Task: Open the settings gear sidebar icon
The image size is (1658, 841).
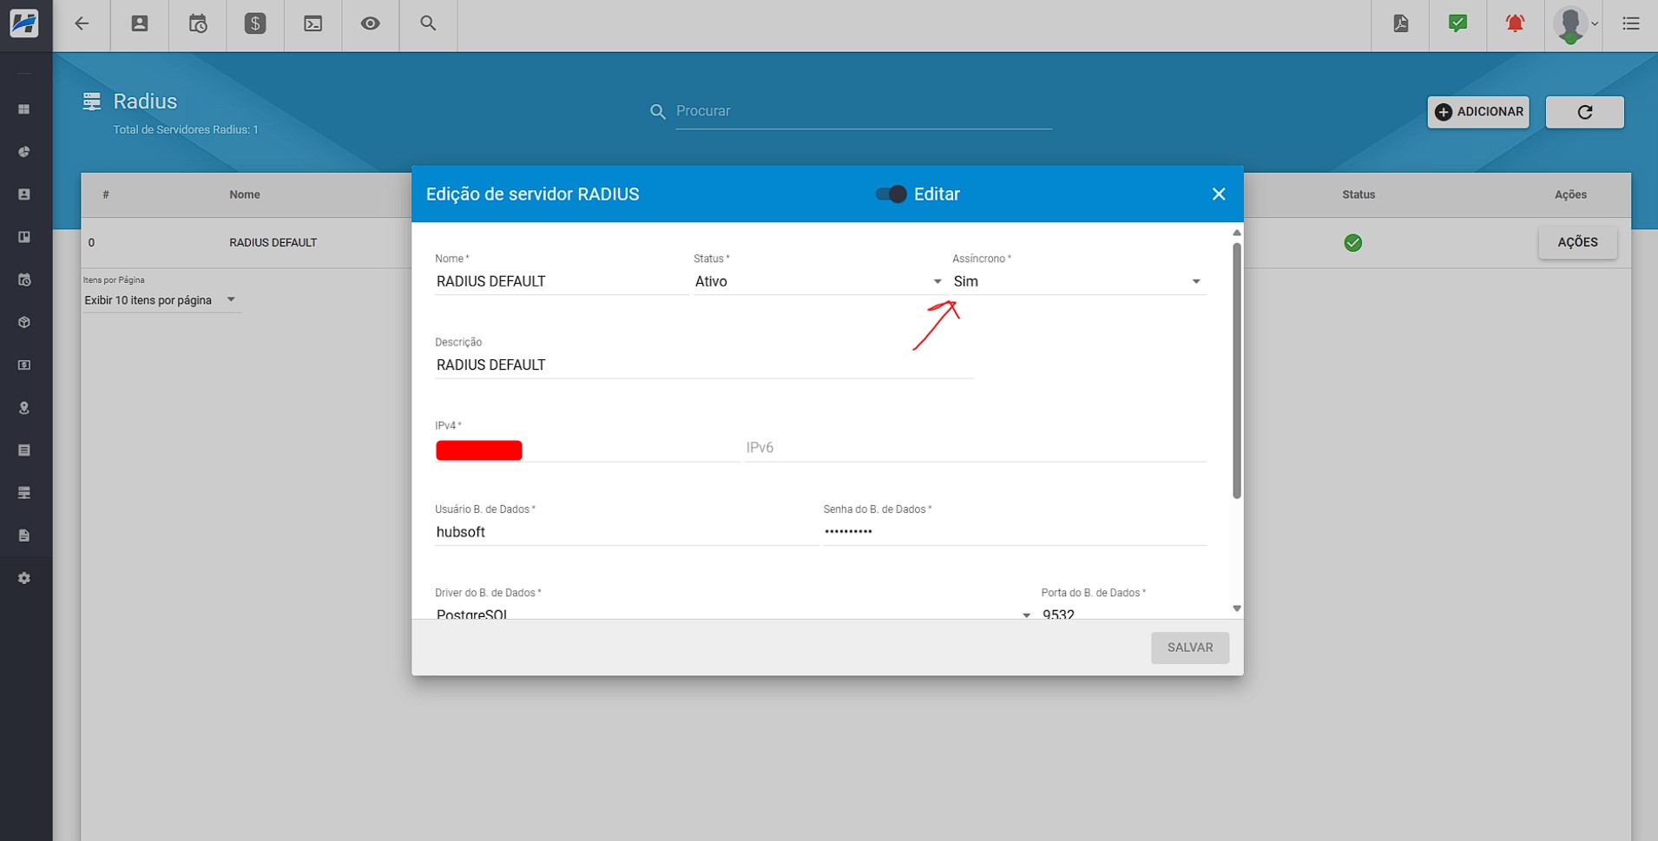Action: [24, 578]
